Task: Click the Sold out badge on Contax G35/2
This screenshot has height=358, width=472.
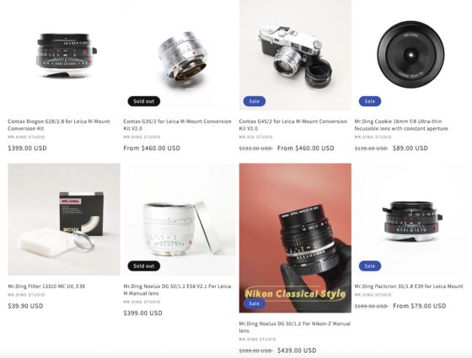Action: [144, 101]
